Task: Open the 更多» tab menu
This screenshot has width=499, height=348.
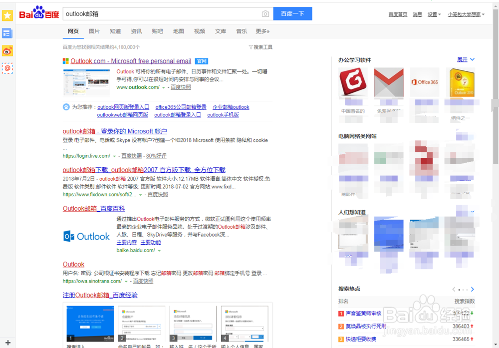Action: [x=262, y=31]
